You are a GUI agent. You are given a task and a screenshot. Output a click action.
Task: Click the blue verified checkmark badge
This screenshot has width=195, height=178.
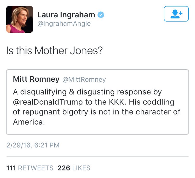point(101,15)
